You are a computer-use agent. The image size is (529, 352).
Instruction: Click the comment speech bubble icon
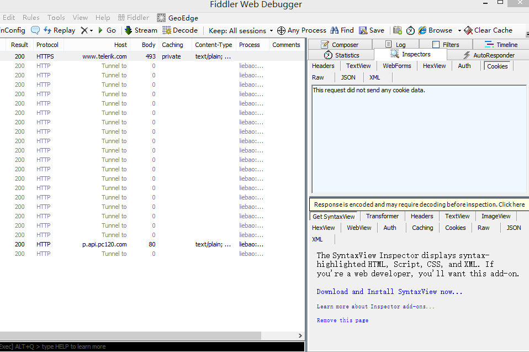[35, 30]
